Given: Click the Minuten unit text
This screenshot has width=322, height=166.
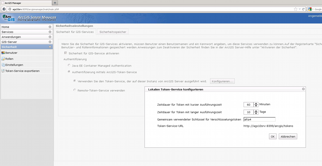Looking at the screenshot, I should pos(265,104).
